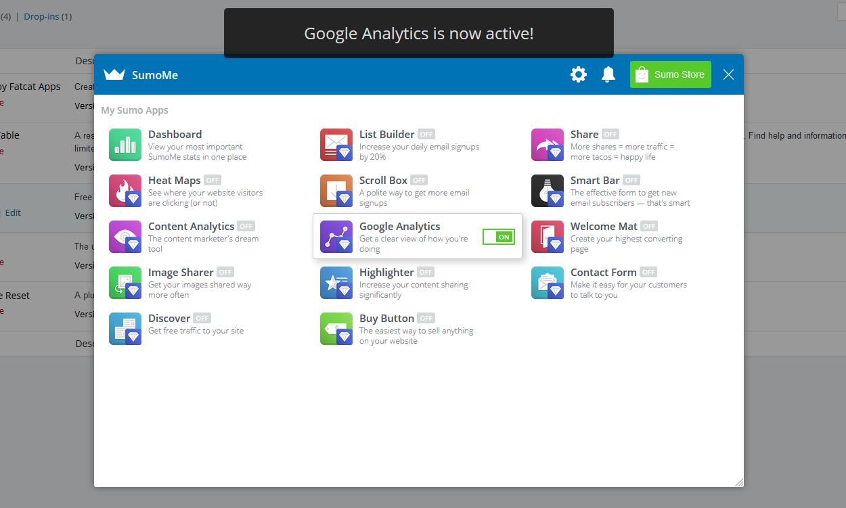Open the Scroll Box app icon
Screen dimensions: 846x508
(x=336, y=191)
